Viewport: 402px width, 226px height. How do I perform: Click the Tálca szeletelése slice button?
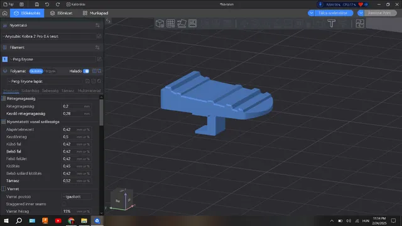tap(333, 13)
